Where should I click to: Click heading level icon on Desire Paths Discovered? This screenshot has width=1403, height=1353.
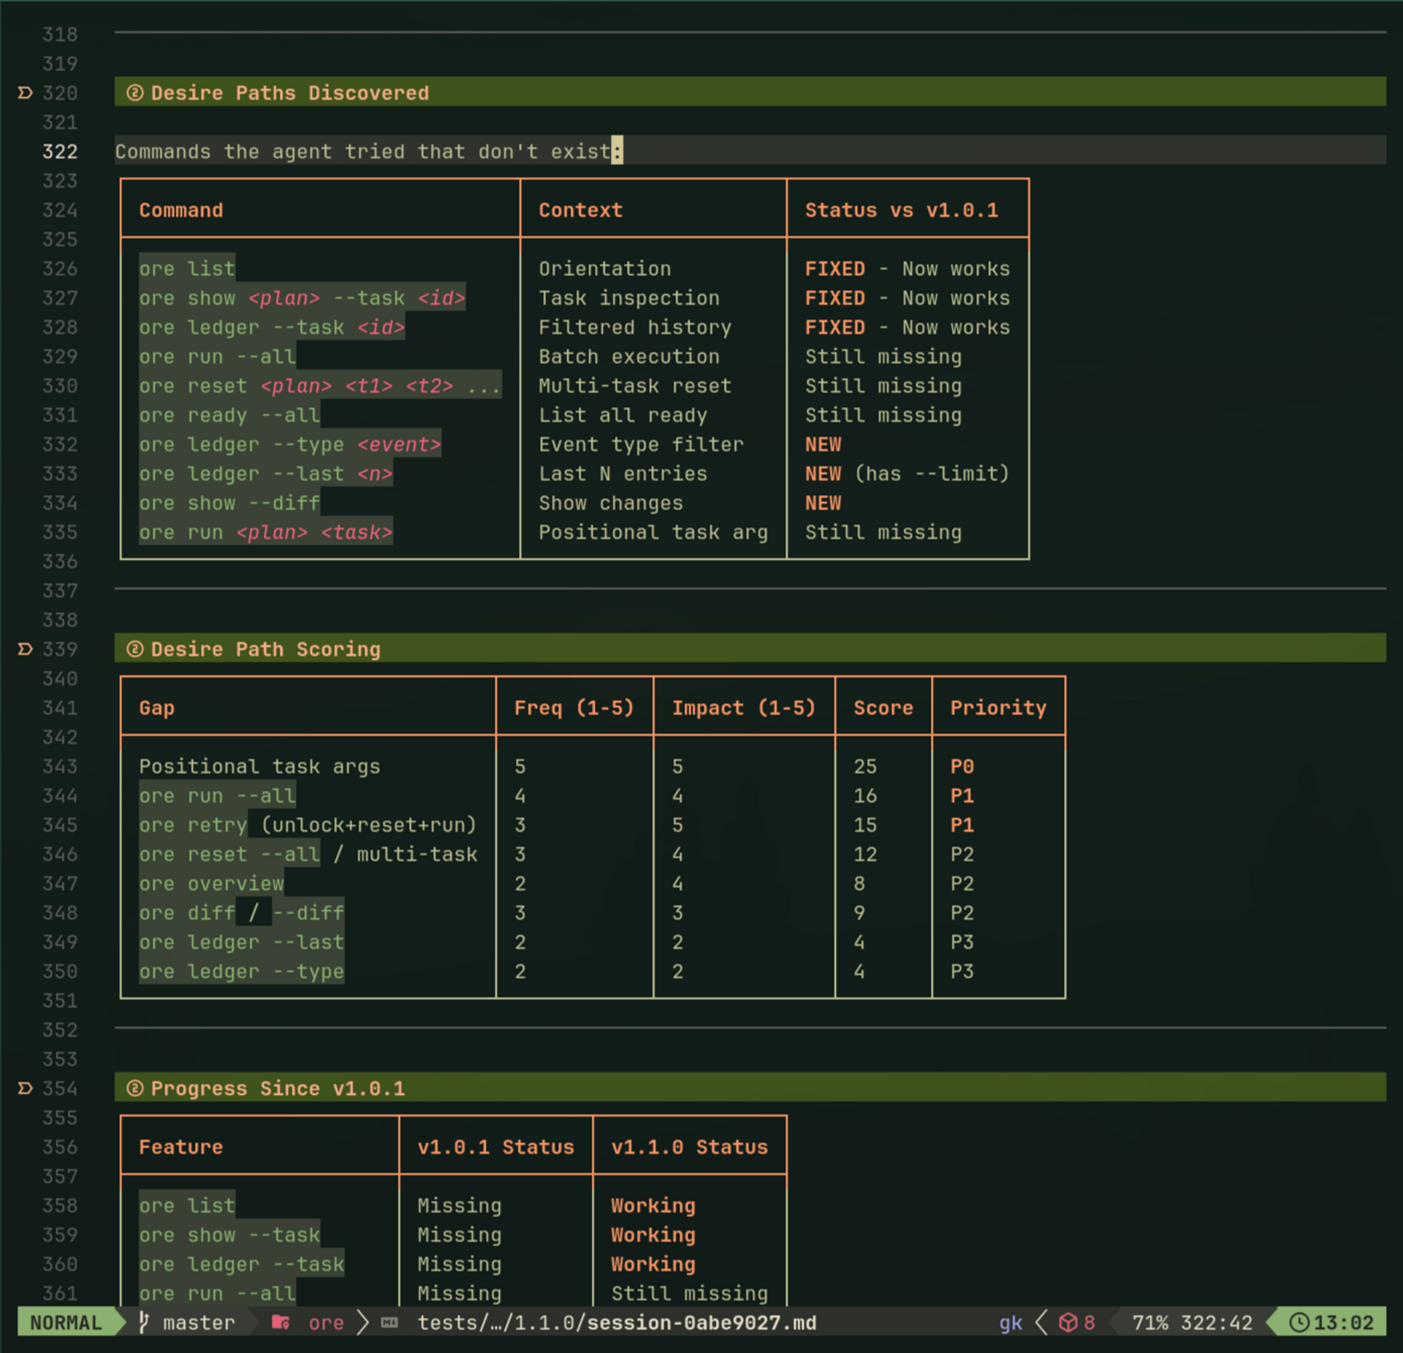[134, 93]
